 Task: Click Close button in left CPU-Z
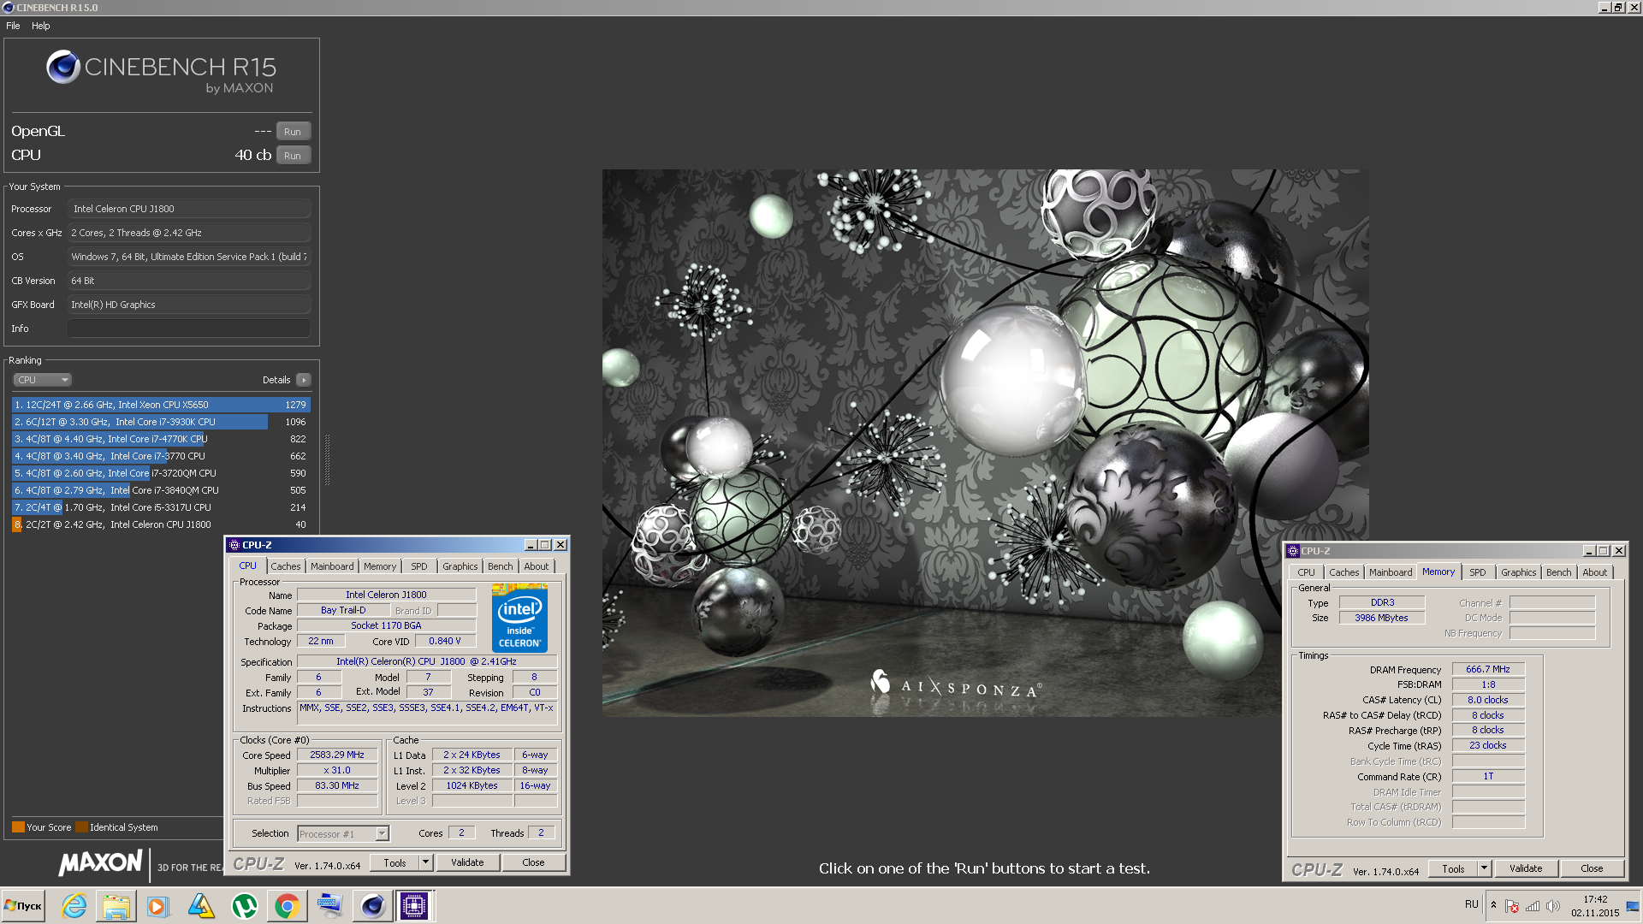click(533, 862)
